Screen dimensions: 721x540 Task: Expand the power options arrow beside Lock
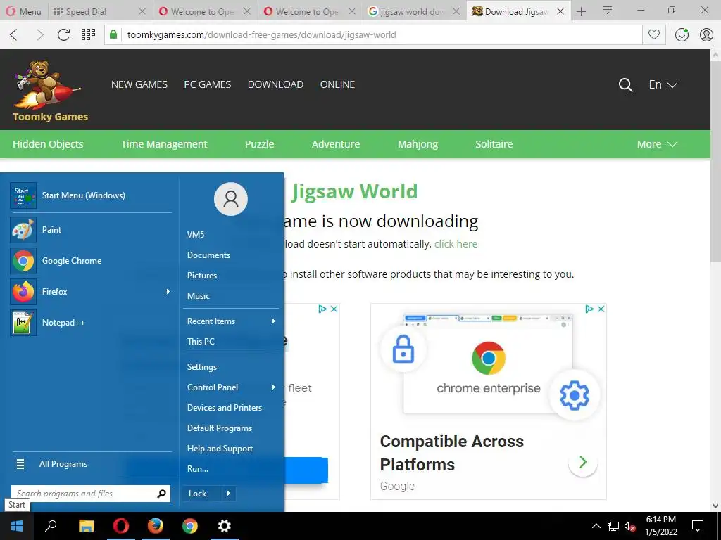(229, 494)
